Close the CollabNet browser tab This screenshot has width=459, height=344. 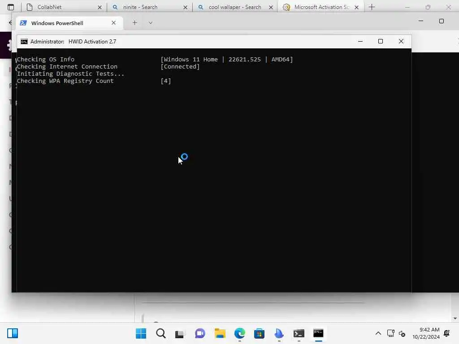pyautogui.click(x=100, y=7)
